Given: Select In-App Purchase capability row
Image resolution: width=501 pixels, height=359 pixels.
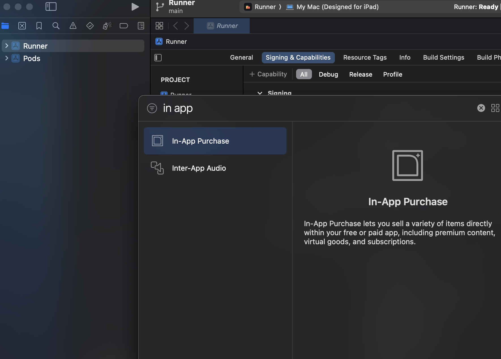Looking at the screenshot, I should pos(215,141).
